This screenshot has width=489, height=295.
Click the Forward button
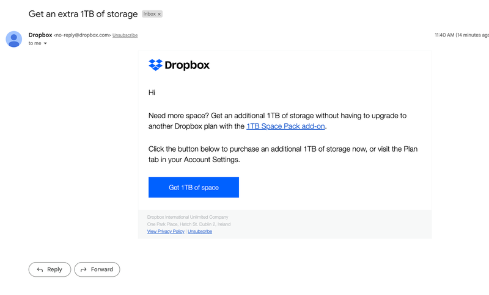(x=97, y=269)
